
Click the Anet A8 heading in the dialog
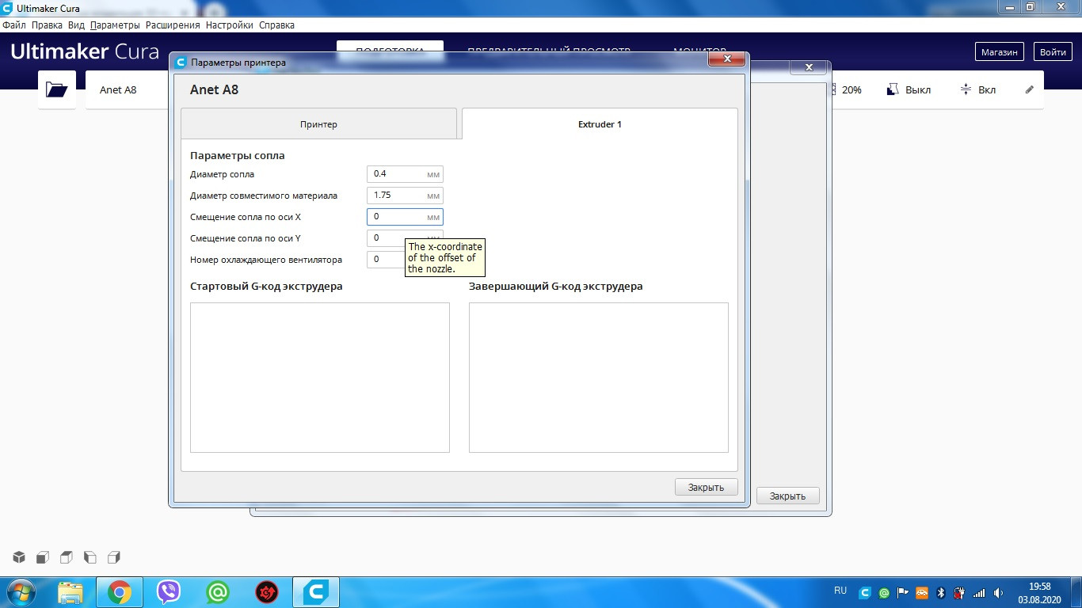(x=214, y=89)
